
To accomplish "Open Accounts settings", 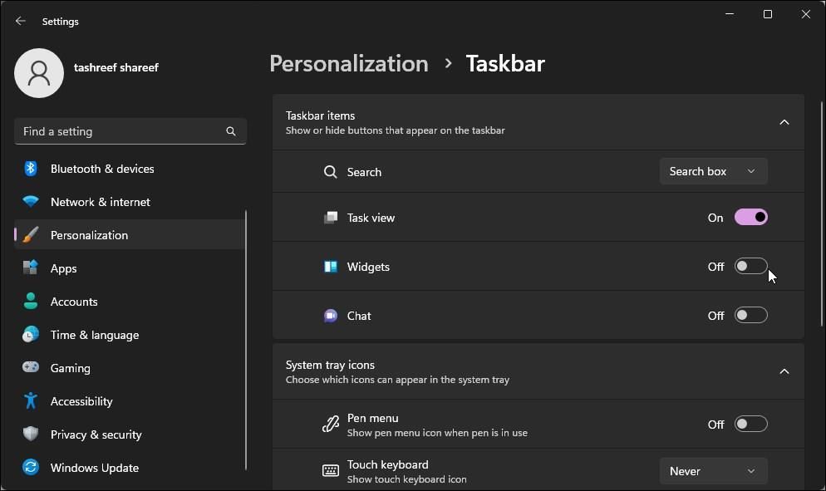I will point(130,302).
